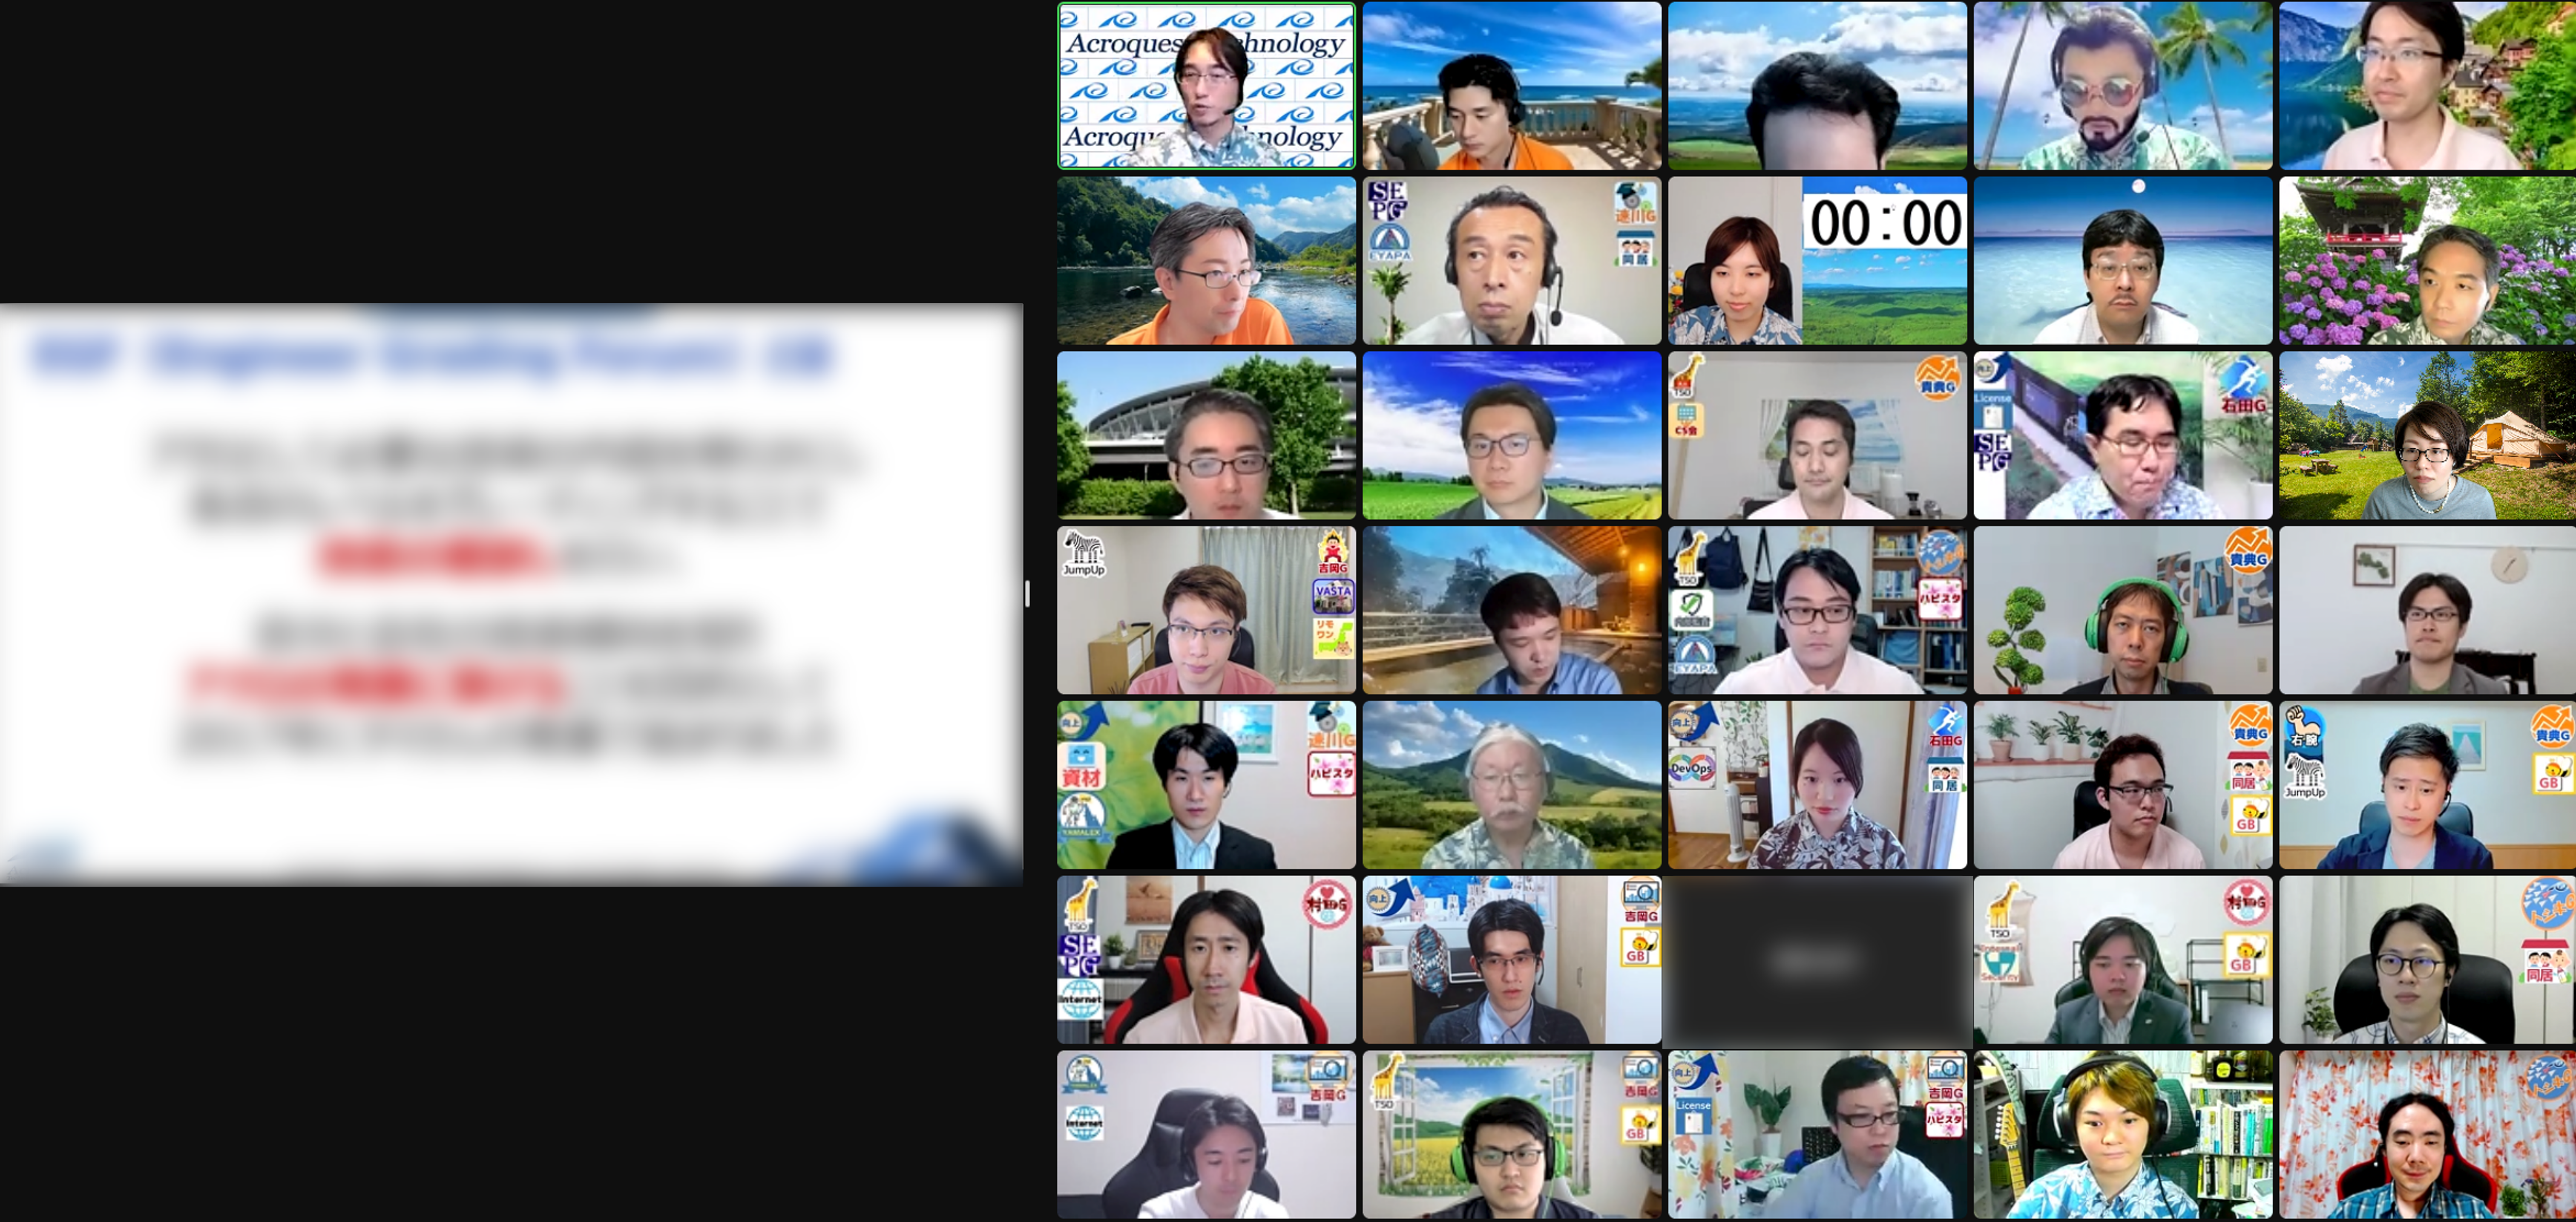This screenshot has height=1222, width=2576.
Task: Select the suited man with 資材 badge
Action: point(1206,785)
